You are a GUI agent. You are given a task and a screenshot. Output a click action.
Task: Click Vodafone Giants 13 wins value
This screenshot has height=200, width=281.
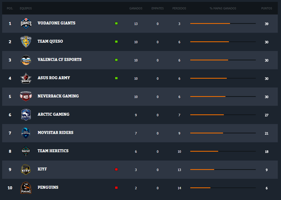(x=136, y=24)
